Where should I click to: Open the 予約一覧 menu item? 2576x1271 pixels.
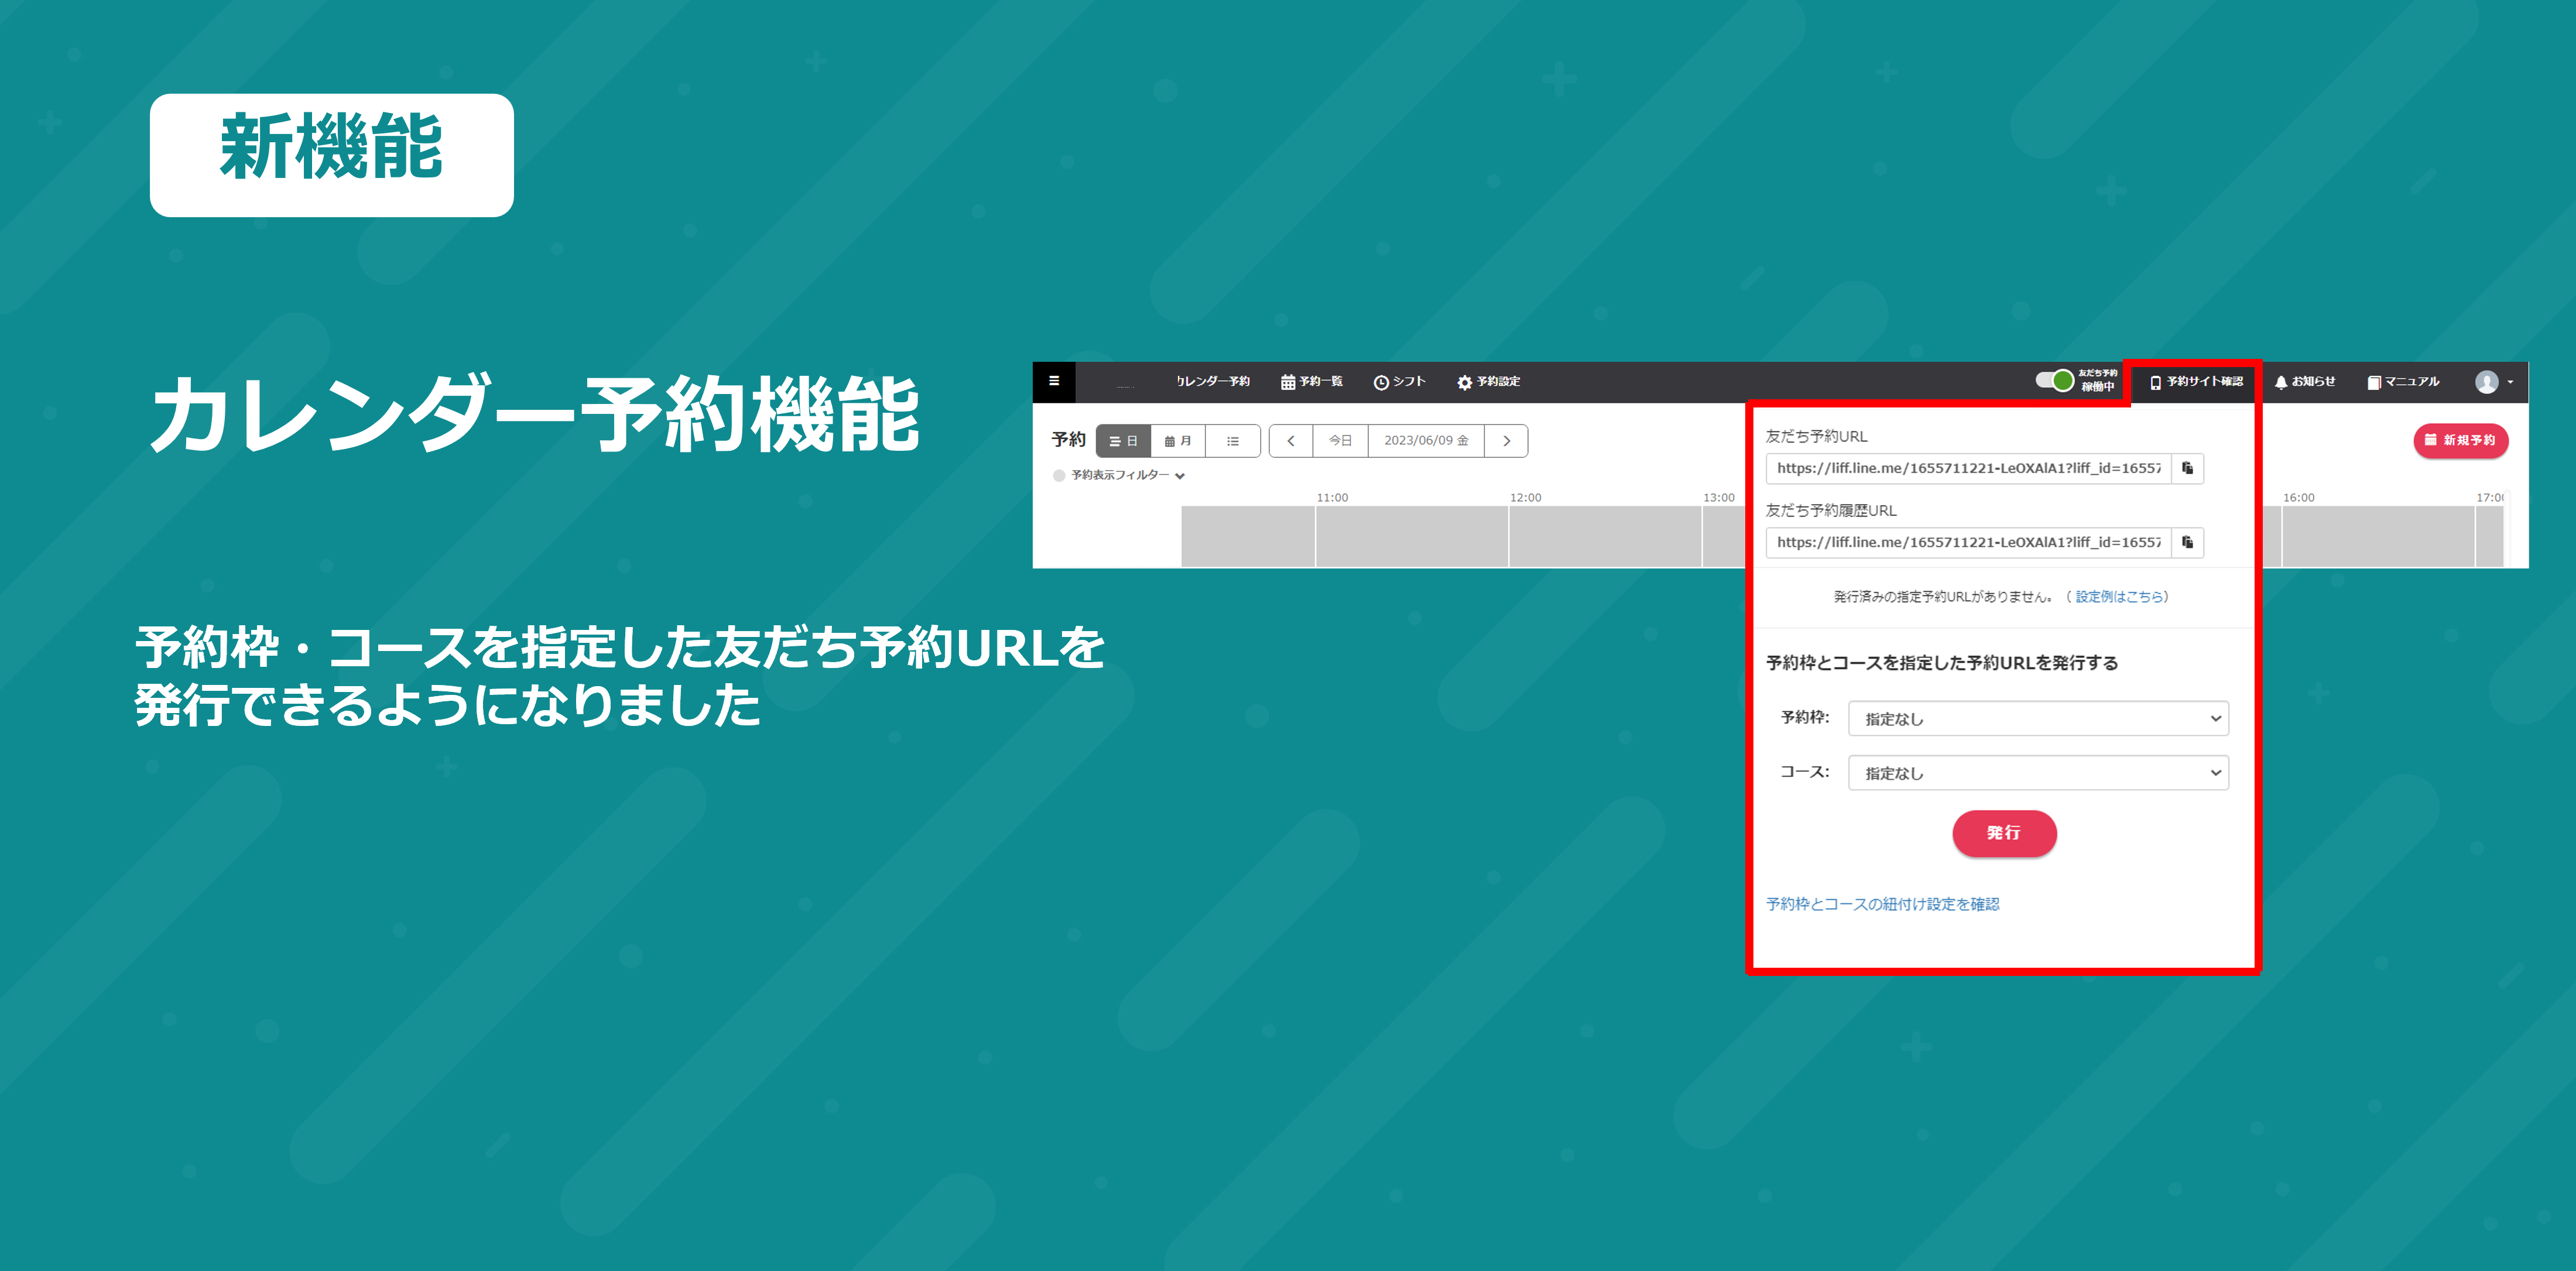(x=1311, y=381)
